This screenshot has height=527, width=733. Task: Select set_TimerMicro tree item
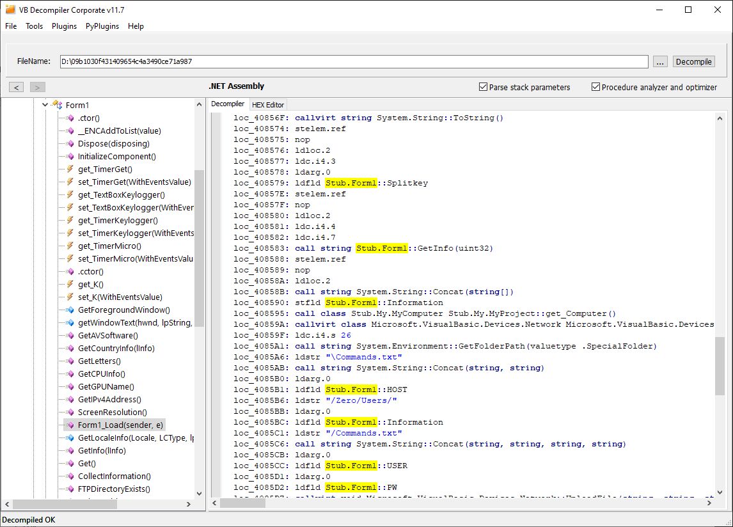pos(135,258)
